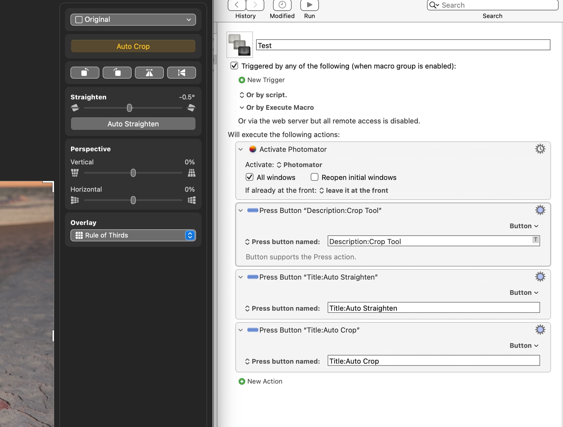Open the Overlay Rule of Thirds popup
The image size is (563, 427).
pyautogui.click(x=133, y=235)
